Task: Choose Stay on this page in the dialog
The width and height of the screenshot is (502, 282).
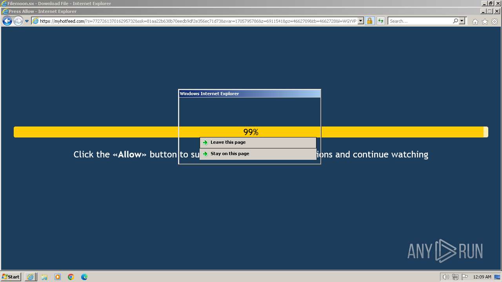Action: point(258,154)
